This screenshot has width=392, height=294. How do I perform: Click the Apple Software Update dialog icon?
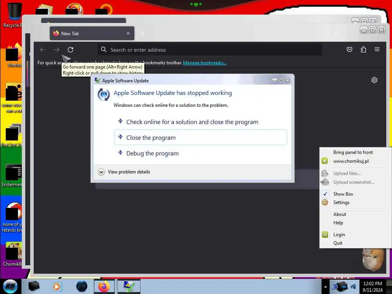coord(103,95)
